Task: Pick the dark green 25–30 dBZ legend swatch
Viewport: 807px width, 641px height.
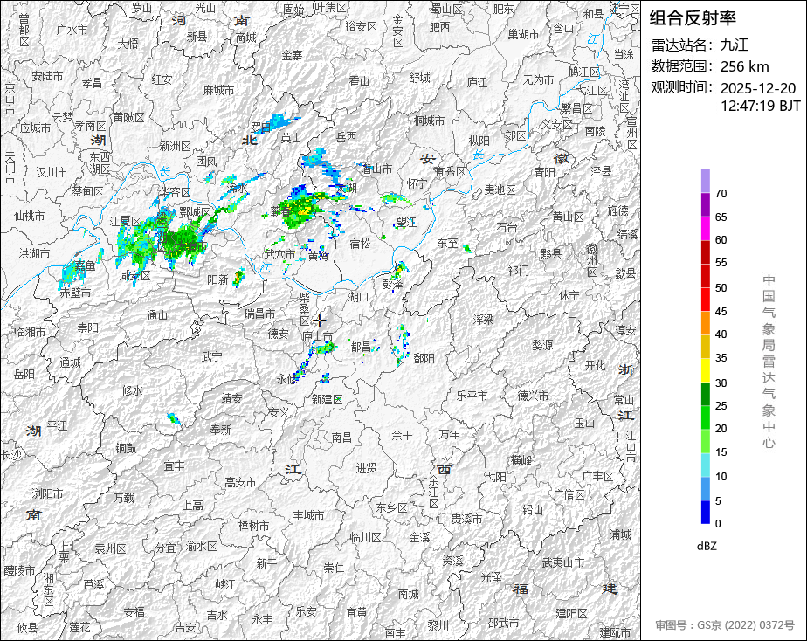Action: (706, 394)
